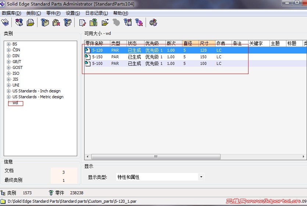Click the bolt-with-printer toolbar icon
This screenshot has height=206, width=307.
coord(19,22)
